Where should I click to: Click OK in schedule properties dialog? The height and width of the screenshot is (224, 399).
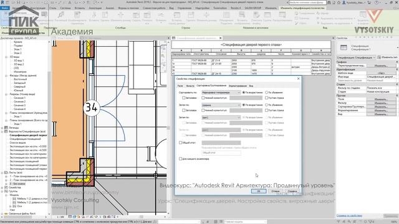tap(259, 191)
